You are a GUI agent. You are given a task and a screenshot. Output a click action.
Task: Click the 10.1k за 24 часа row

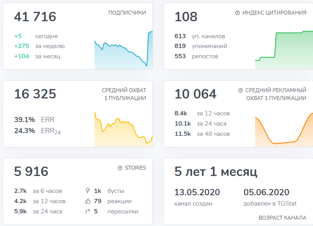(x=201, y=124)
